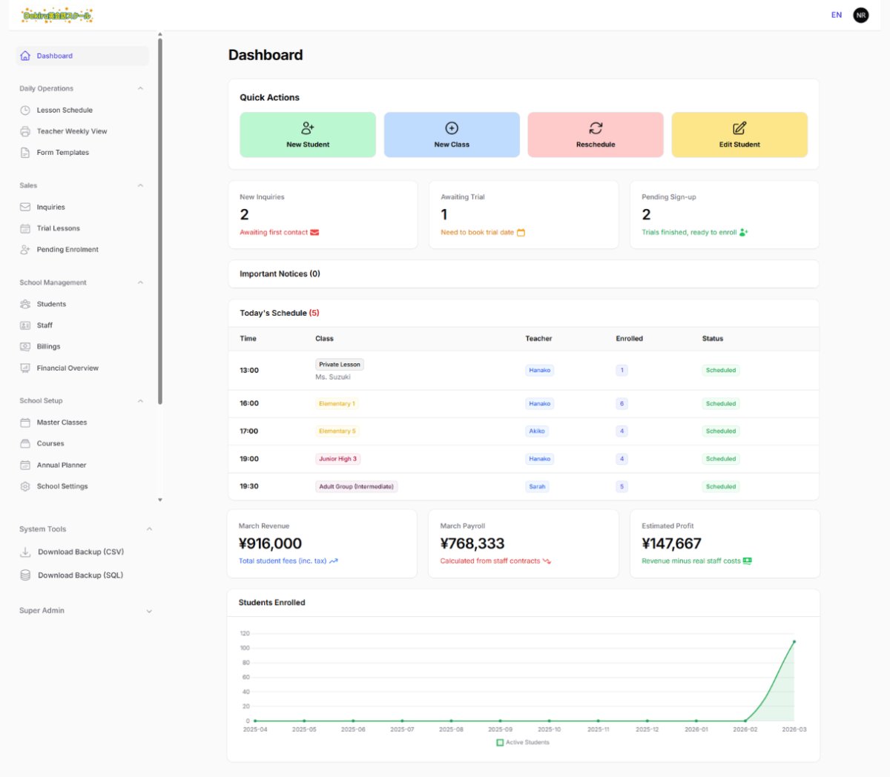Click the Reschedule refresh arrows icon
This screenshot has height=777, width=890.
click(596, 128)
